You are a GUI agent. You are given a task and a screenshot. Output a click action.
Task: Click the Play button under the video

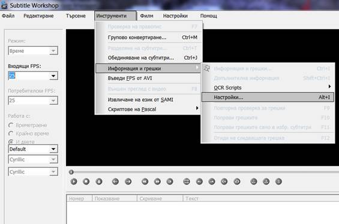click(74, 181)
